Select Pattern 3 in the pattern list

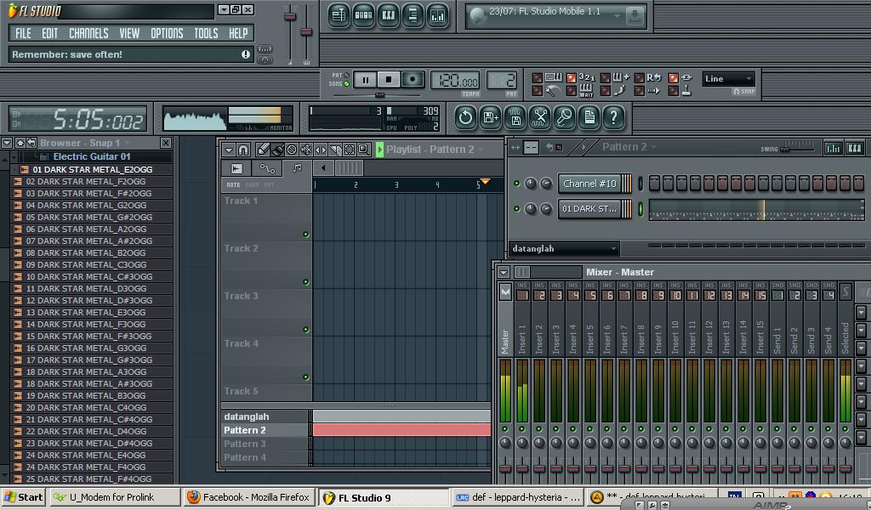[247, 444]
